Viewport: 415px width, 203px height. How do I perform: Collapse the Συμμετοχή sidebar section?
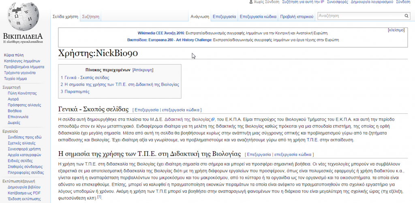click(x=11, y=87)
